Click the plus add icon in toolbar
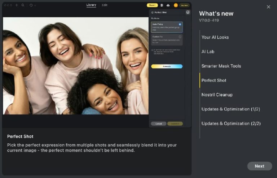The image size is (277, 178). point(17,5)
